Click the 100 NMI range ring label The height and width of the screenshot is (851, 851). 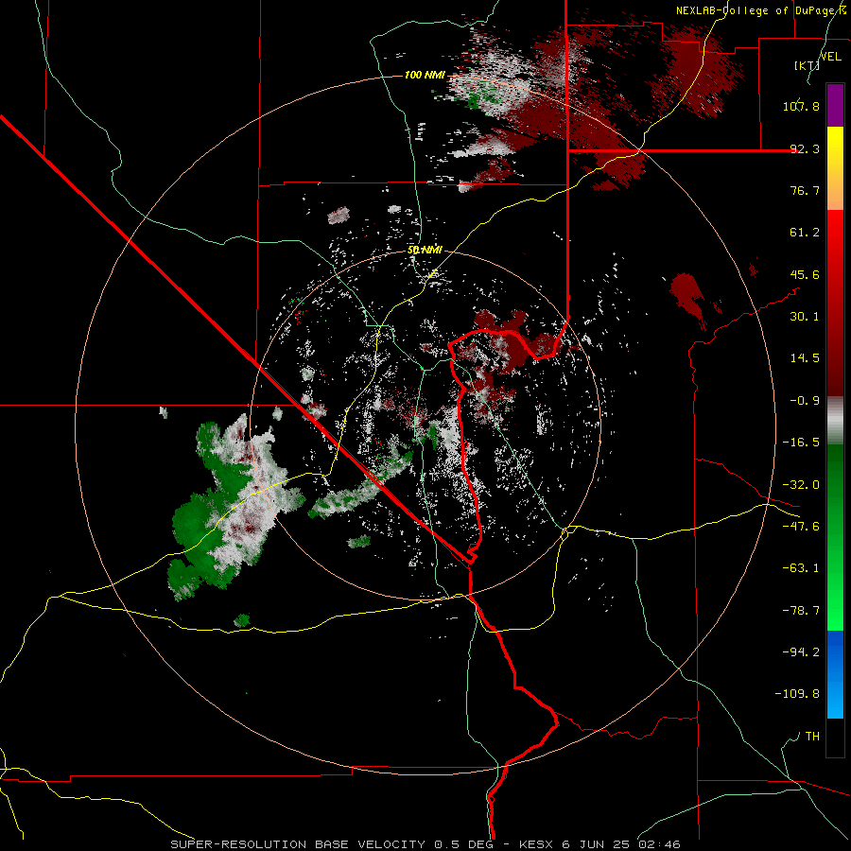click(x=425, y=75)
